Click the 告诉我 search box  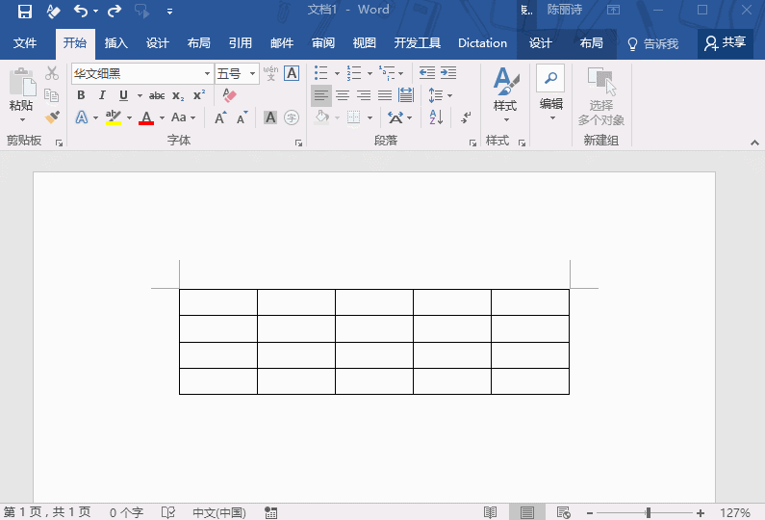pyautogui.click(x=653, y=43)
